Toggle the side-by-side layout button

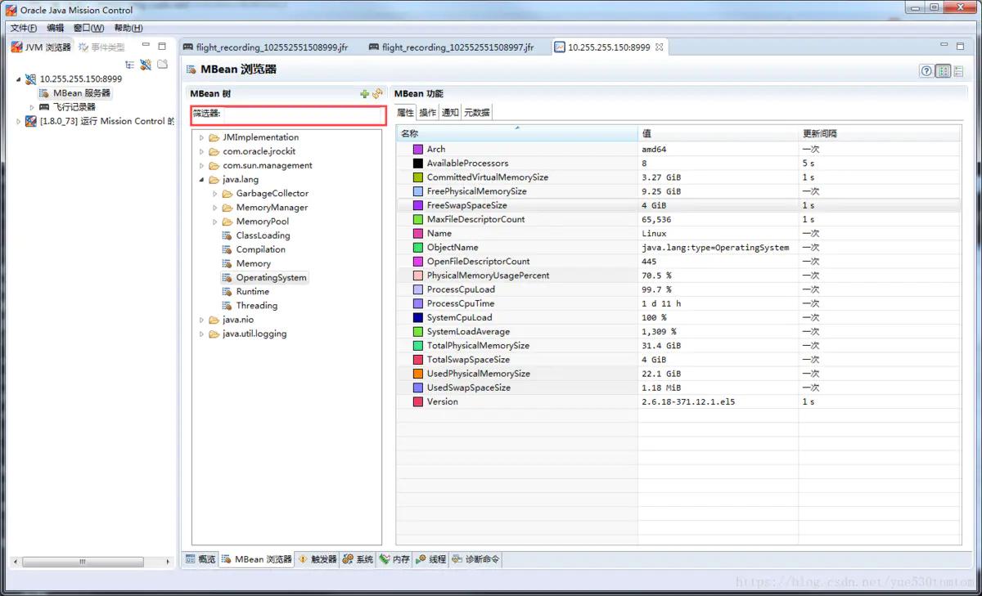pos(944,71)
